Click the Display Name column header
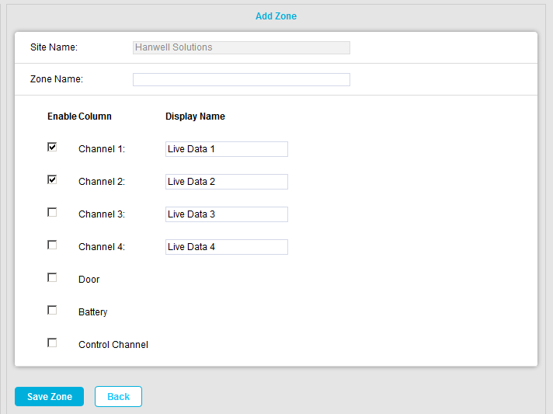 point(195,117)
